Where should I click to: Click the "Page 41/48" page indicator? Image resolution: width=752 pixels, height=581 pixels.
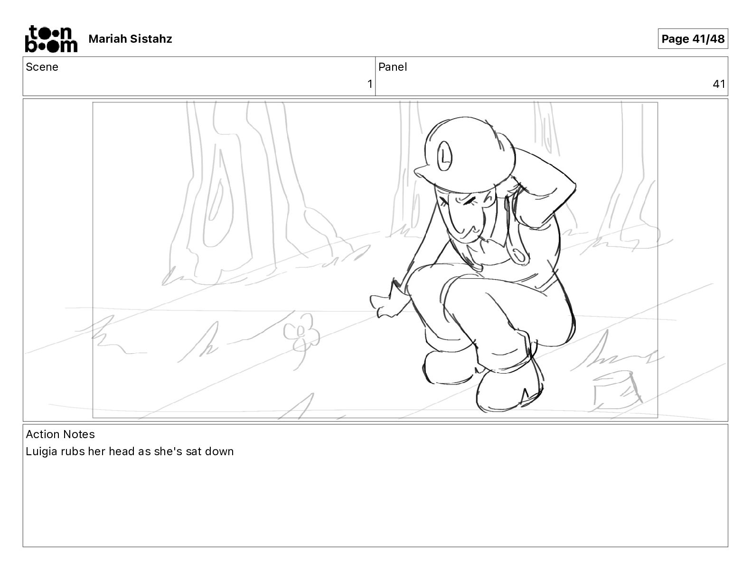[693, 39]
